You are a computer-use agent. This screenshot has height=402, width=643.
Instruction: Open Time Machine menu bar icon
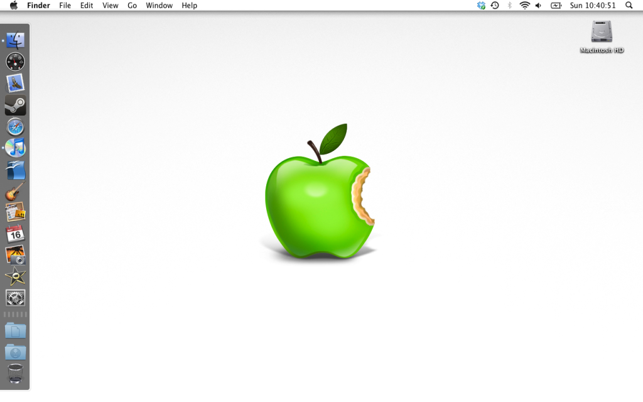[495, 5]
